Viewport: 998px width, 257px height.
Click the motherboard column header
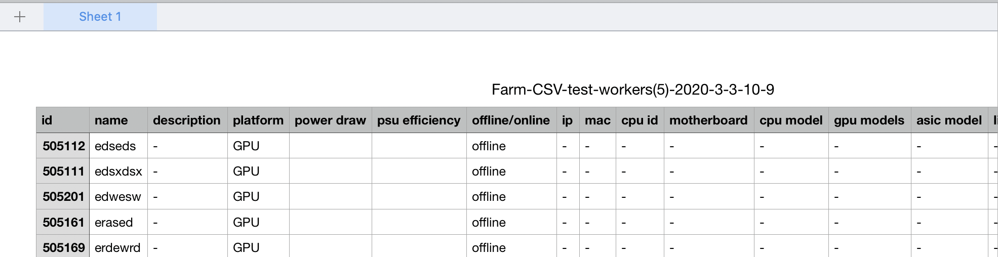click(708, 120)
